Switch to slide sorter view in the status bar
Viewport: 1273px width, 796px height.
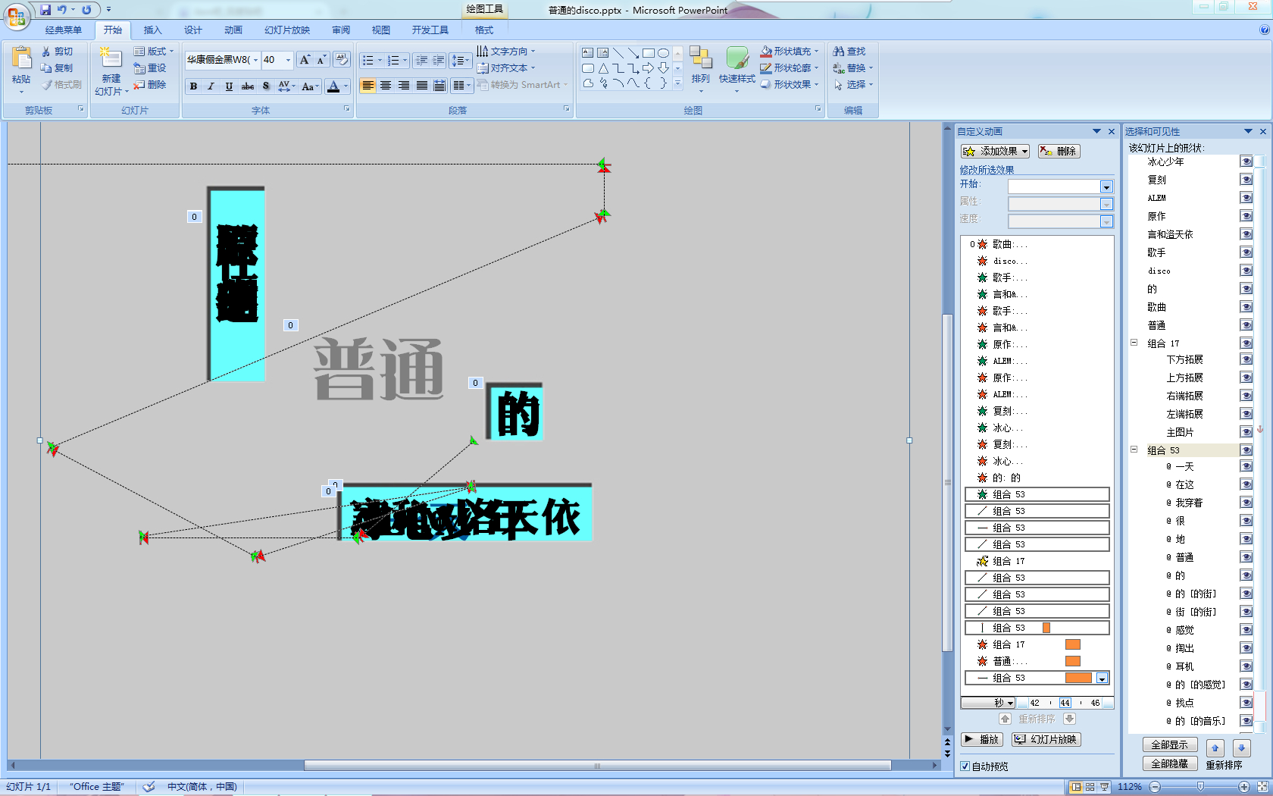point(1090,787)
